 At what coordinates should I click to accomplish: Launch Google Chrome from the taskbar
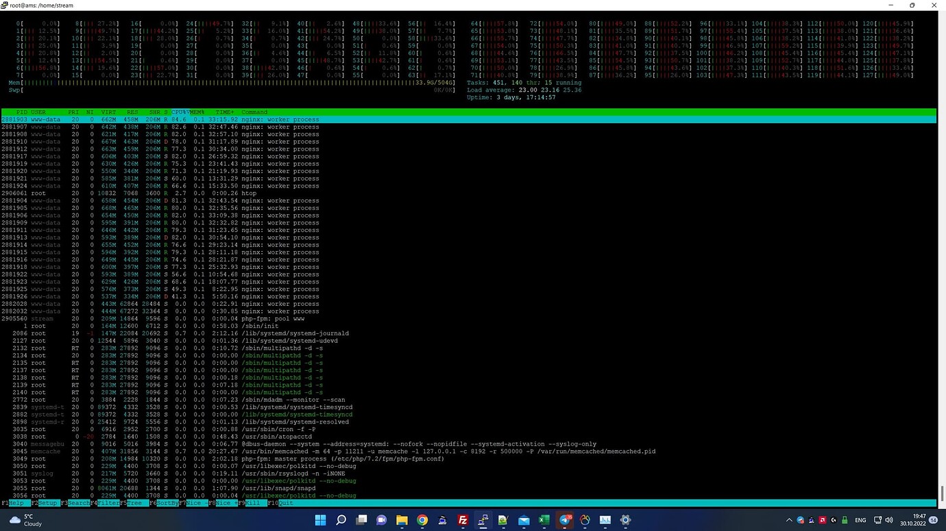tap(422, 520)
